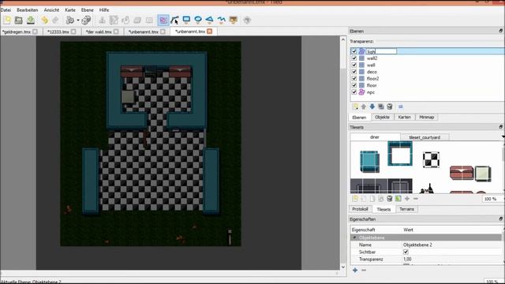The image size is (505, 284).
Task: Click the Undo arrow icon
Action: [44, 21]
